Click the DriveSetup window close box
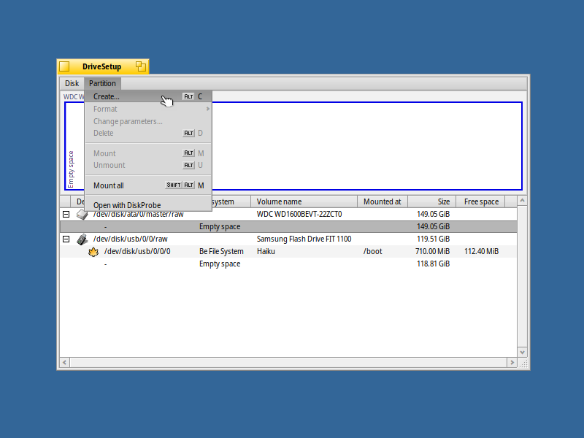Viewport: 584px width, 438px height. click(64, 66)
